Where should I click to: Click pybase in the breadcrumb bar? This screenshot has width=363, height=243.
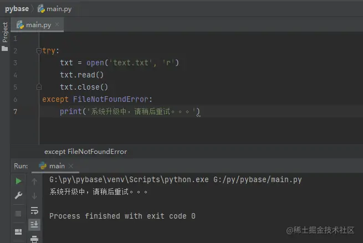click(17, 9)
